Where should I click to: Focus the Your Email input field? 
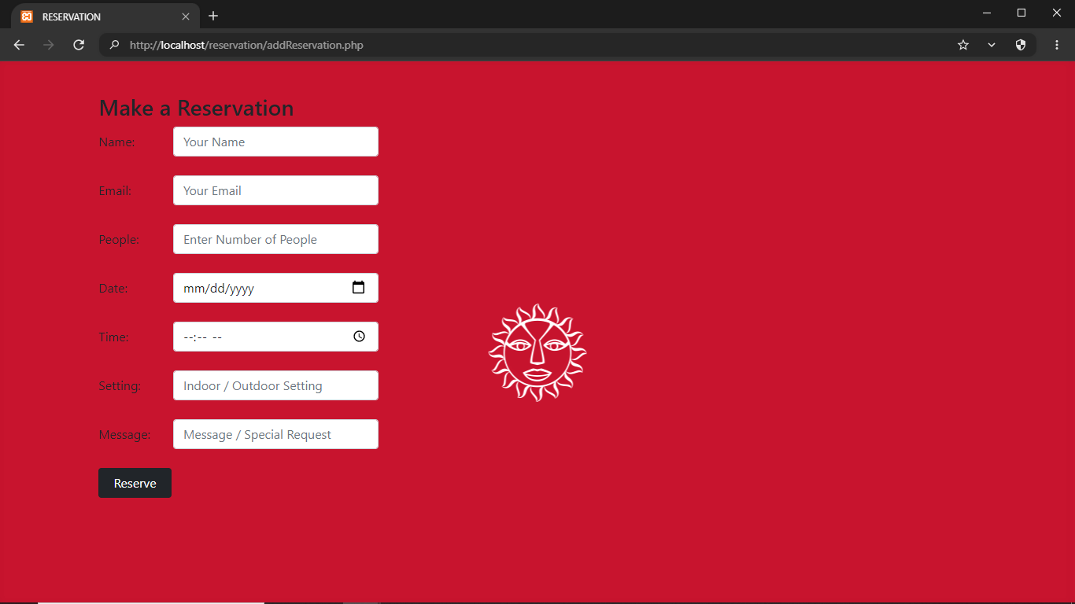pyautogui.click(x=275, y=190)
